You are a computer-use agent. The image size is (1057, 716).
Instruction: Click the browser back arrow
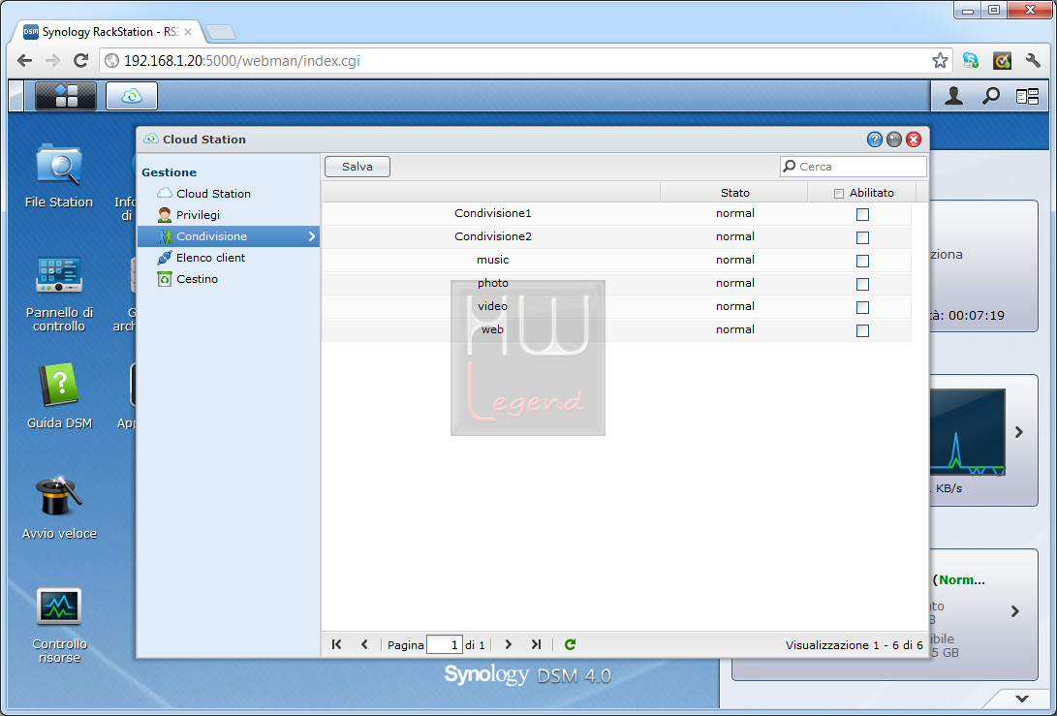pyautogui.click(x=25, y=61)
